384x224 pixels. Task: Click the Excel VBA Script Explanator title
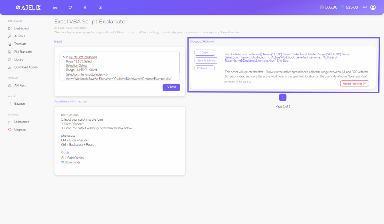91,22
